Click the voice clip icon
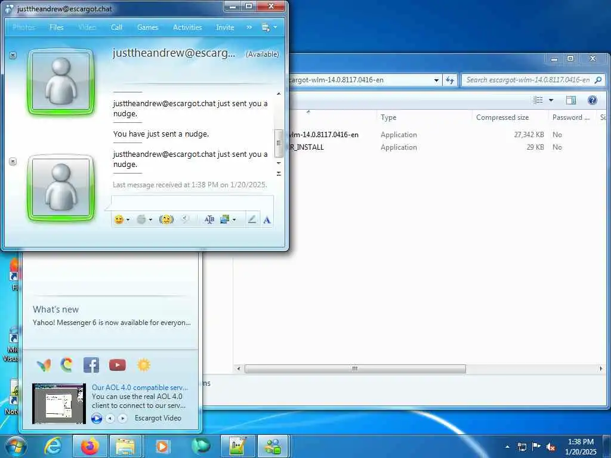 click(x=186, y=219)
